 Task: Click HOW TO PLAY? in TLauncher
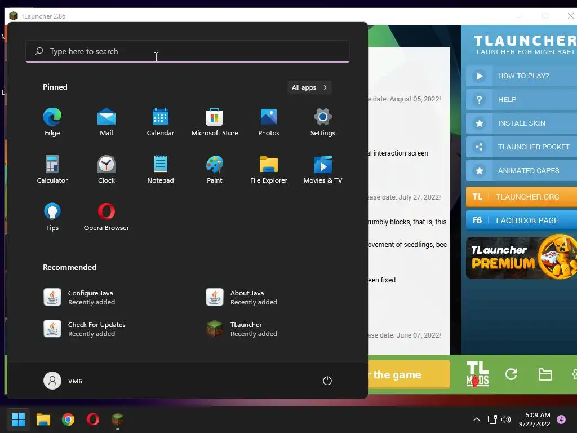[521, 76]
